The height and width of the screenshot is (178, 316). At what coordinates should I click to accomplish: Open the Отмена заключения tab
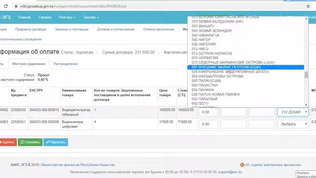(158, 29)
